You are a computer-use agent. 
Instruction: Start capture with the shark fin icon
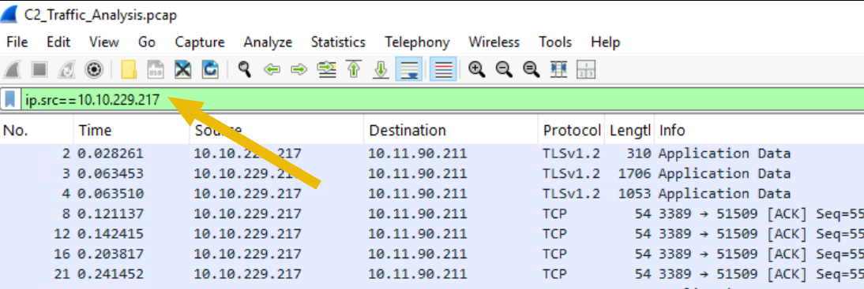point(12,69)
